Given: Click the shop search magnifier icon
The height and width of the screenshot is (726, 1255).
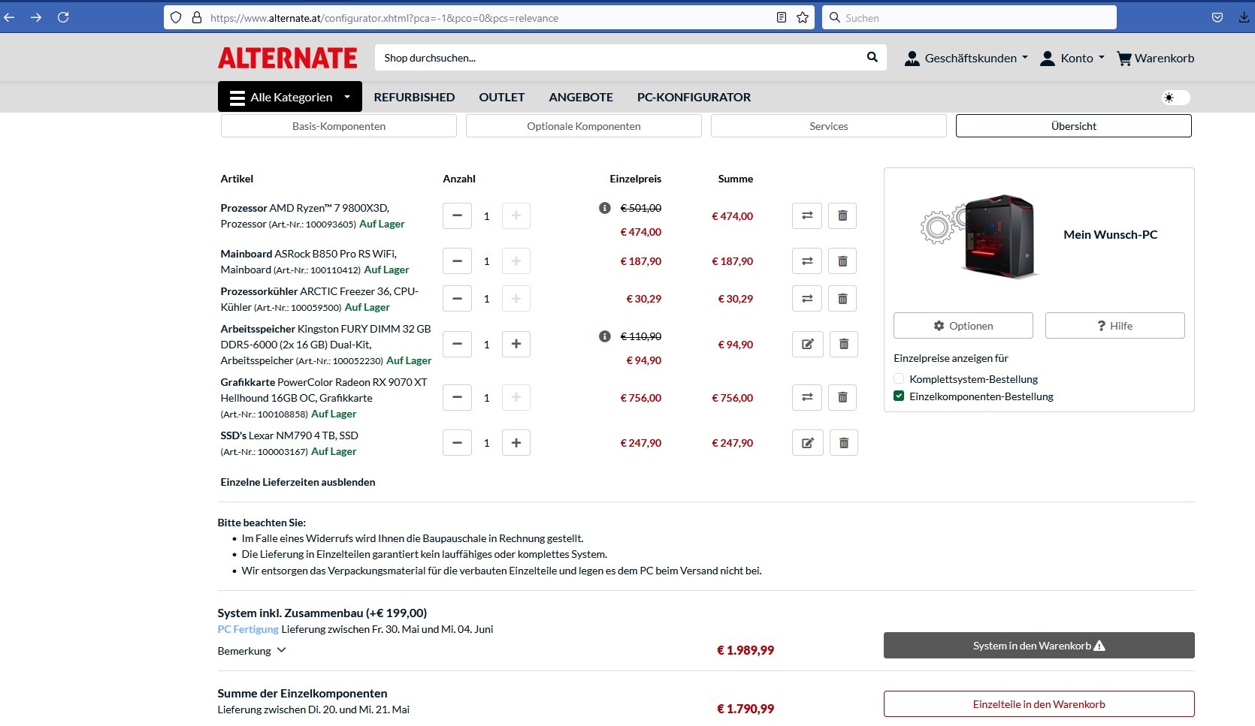Looking at the screenshot, I should pos(872,57).
